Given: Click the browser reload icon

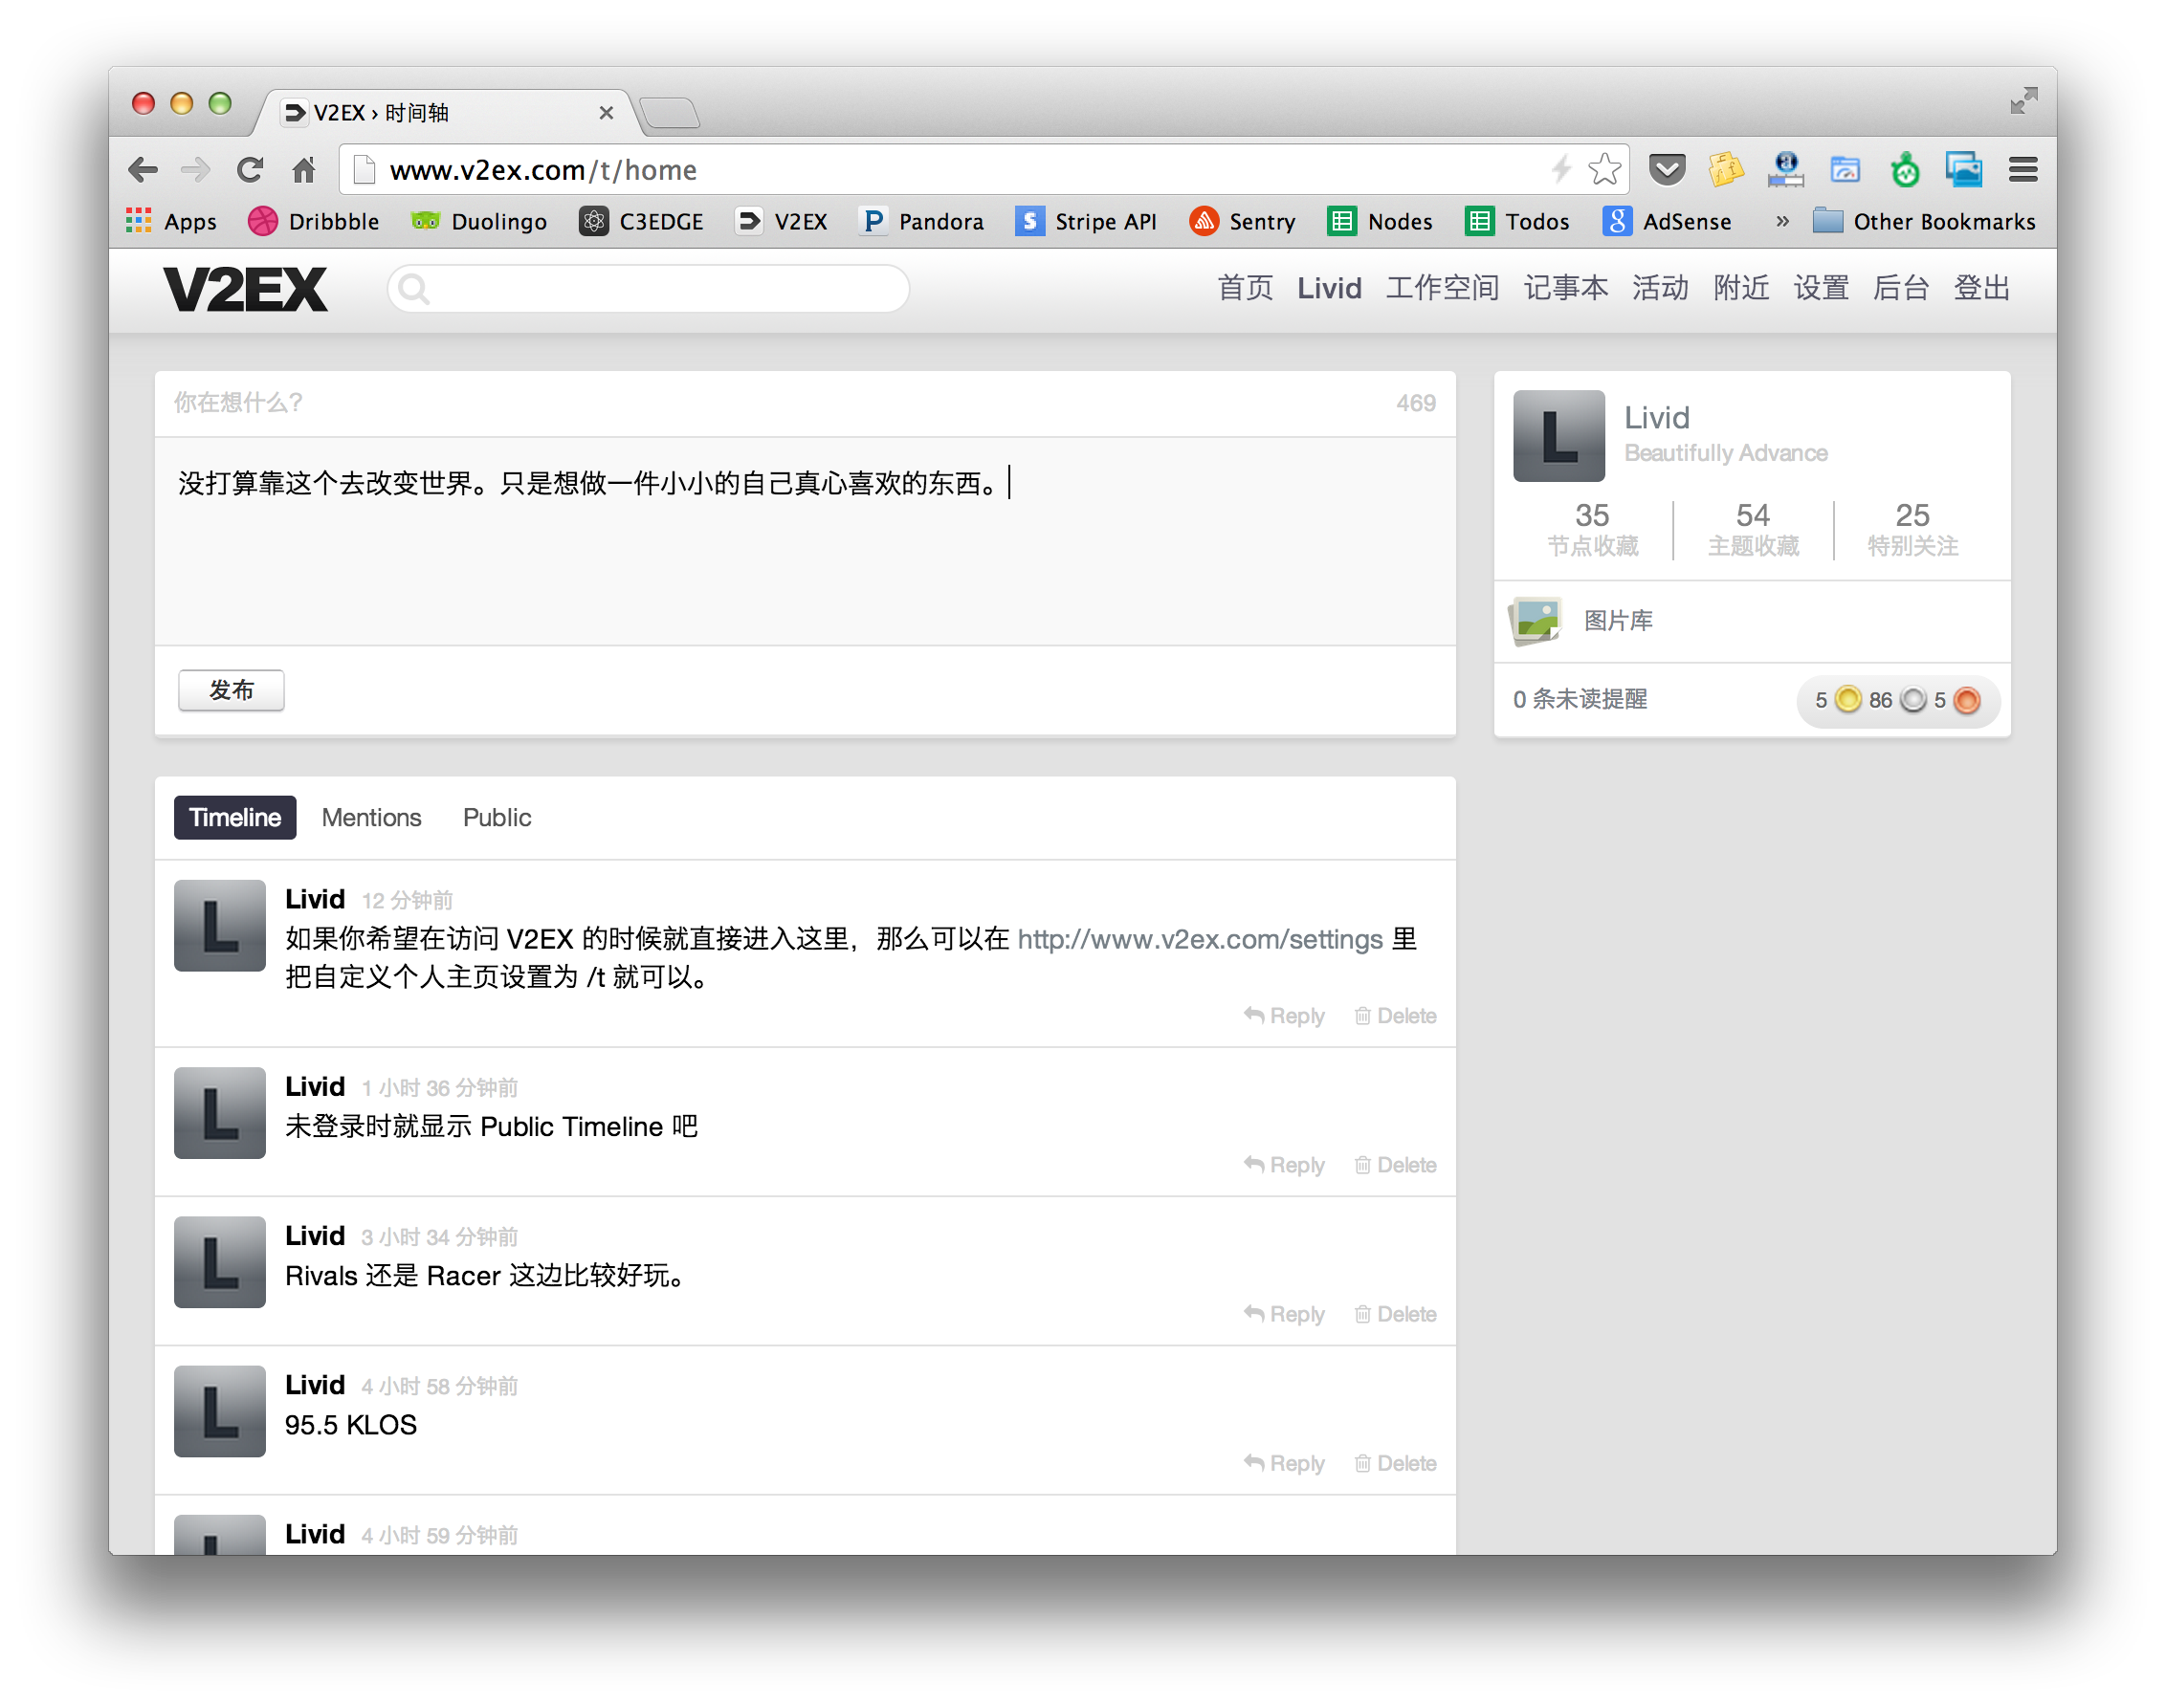Looking at the screenshot, I should point(250,170).
